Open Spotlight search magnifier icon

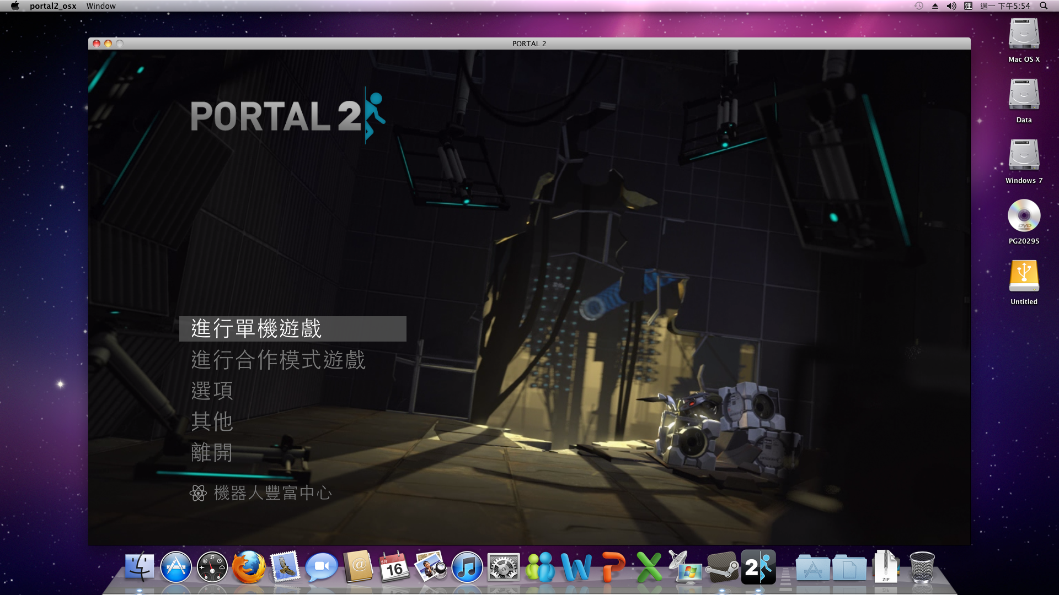(1044, 6)
